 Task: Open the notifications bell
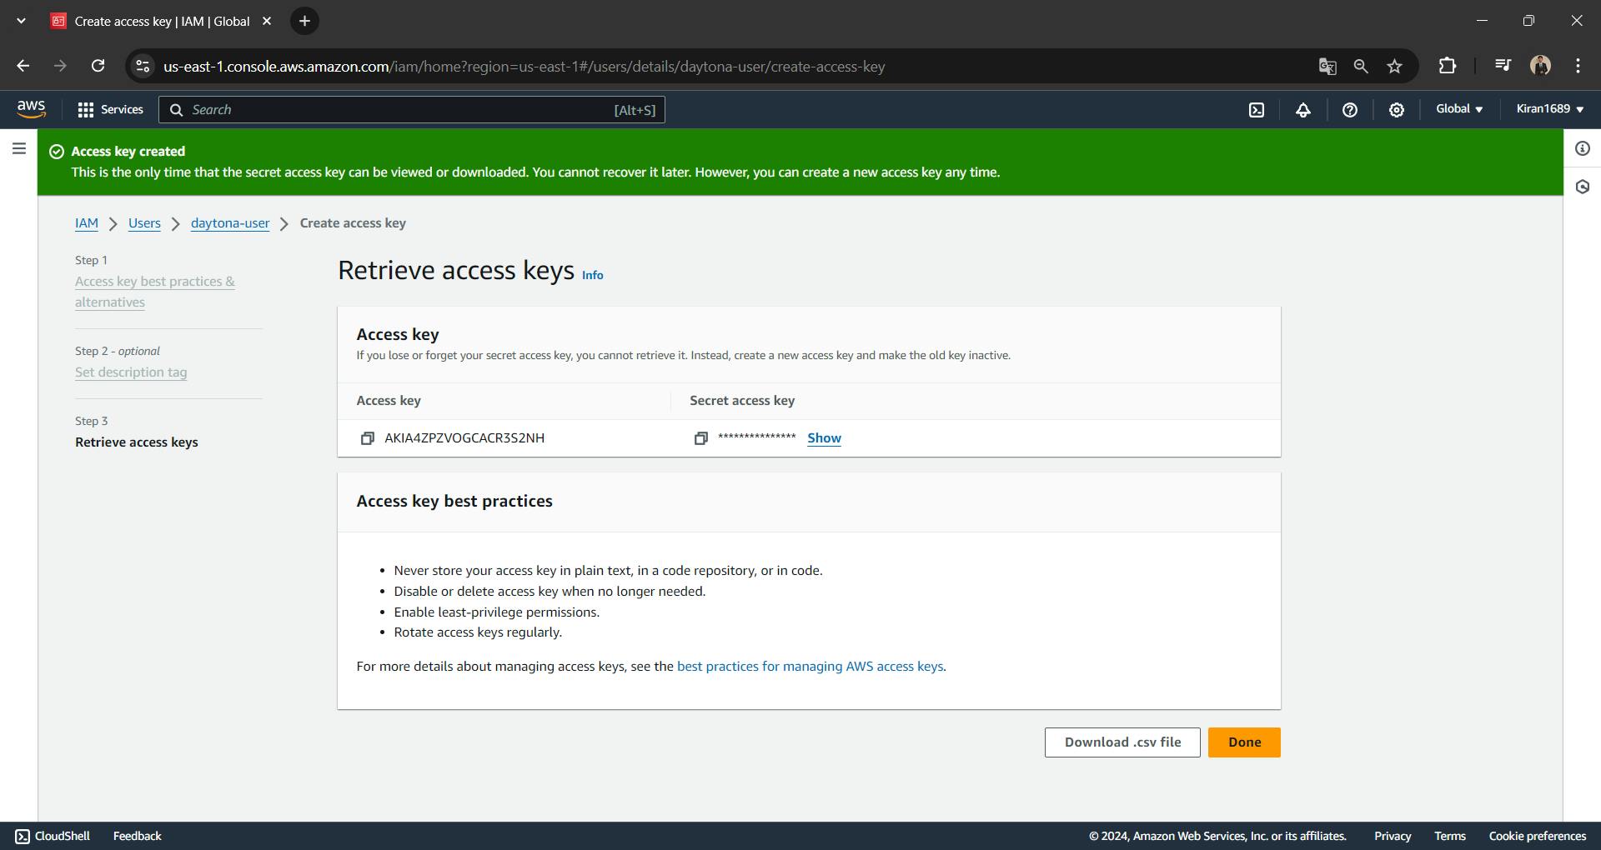click(1303, 110)
